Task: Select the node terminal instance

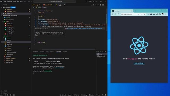Action: click(x=101, y=54)
